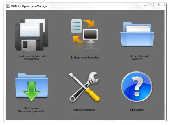The width and height of the screenshot is (171, 125).
Task: Click 'Profile erstellen und verwalten' label
Action: tap(137, 58)
